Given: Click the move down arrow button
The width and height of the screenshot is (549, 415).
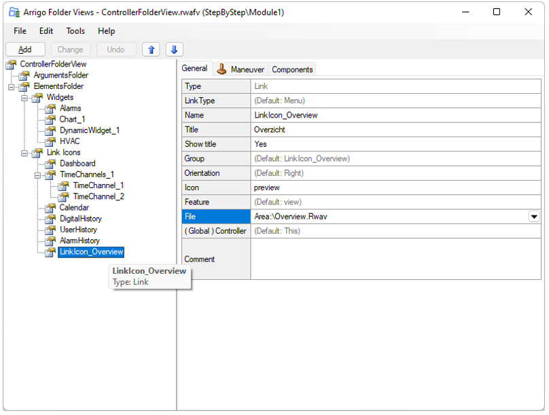Looking at the screenshot, I should tap(174, 50).
